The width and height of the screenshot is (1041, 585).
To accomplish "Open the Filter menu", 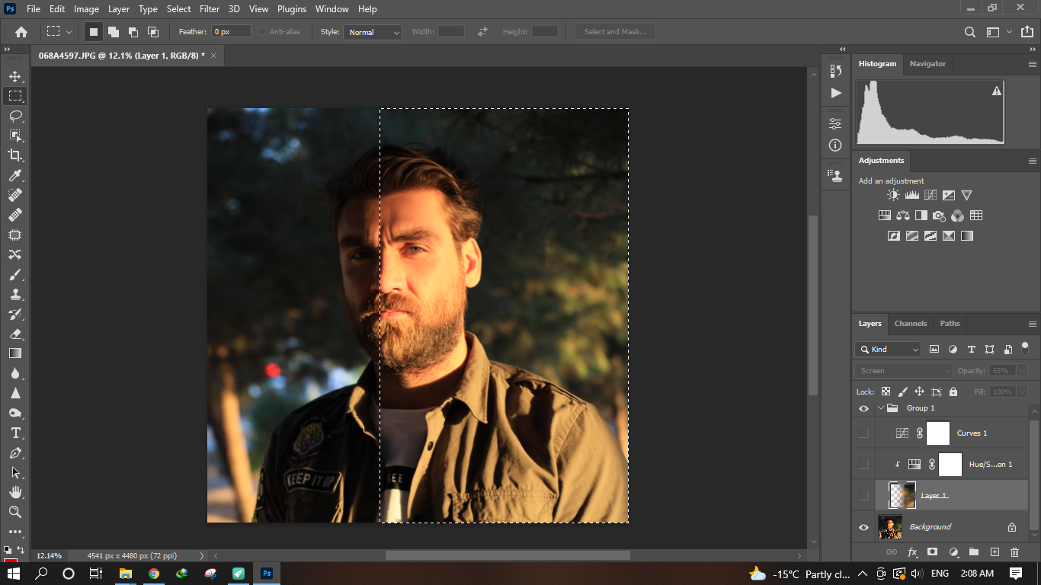I will (x=210, y=9).
